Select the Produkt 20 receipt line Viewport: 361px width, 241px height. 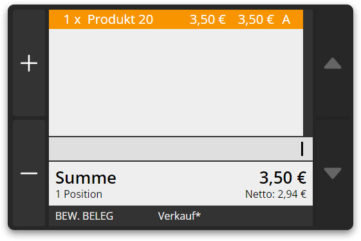coord(176,19)
